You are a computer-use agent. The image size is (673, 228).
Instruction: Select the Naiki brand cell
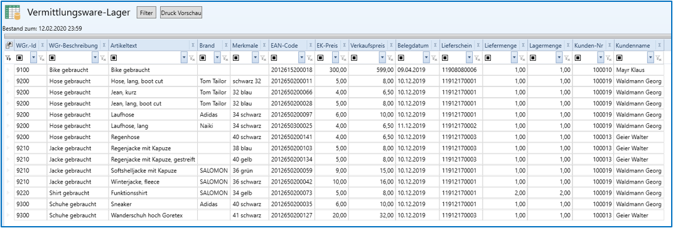point(213,125)
